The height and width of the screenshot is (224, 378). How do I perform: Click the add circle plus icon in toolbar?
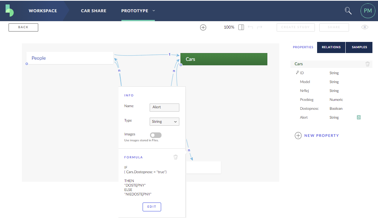(203, 27)
